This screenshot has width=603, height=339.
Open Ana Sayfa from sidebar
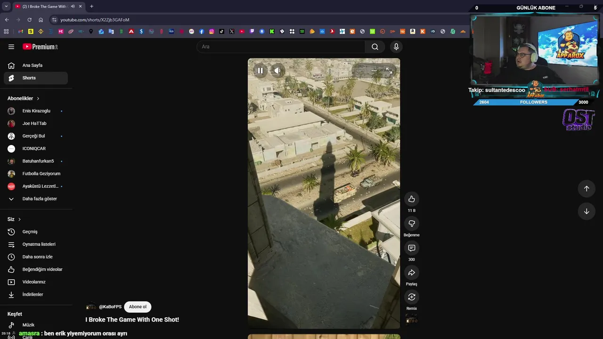[x=36, y=65]
